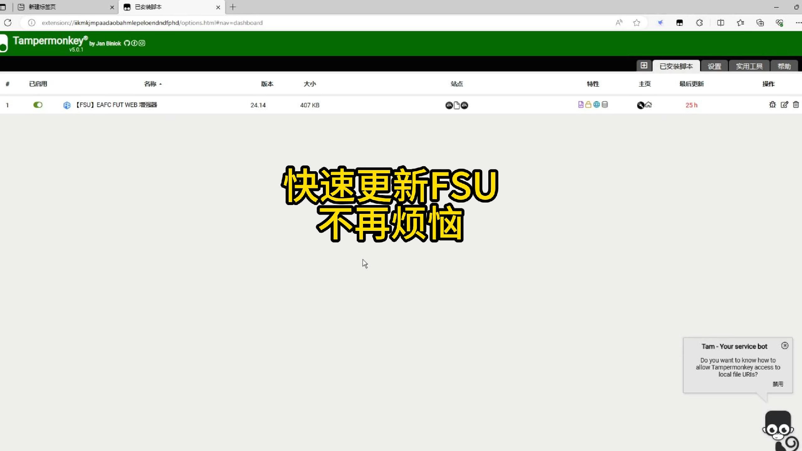The image size is (802, 451).
Task: Click the blue script icon next to FSU
Action: 67,105
